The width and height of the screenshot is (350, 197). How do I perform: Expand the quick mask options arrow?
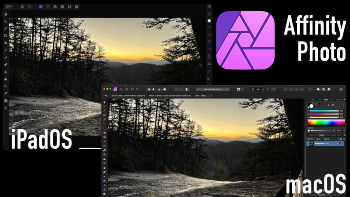243,89
